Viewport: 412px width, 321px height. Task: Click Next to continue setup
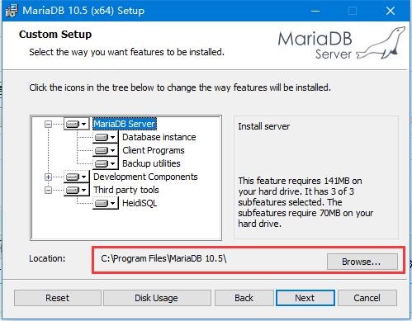click(305, 298)
